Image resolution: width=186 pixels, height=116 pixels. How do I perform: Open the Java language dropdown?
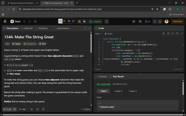coord(98,34)
